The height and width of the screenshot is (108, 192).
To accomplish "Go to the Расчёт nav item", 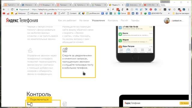I will click(124, 20).
